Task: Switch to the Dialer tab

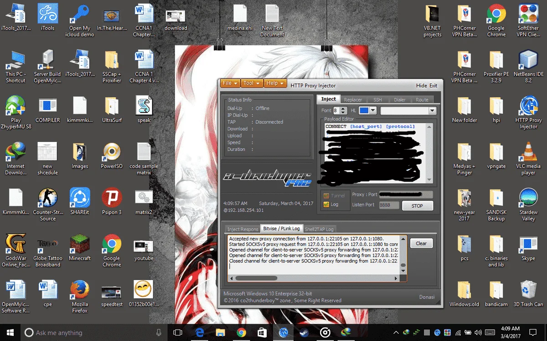Action: pos(400,100)
